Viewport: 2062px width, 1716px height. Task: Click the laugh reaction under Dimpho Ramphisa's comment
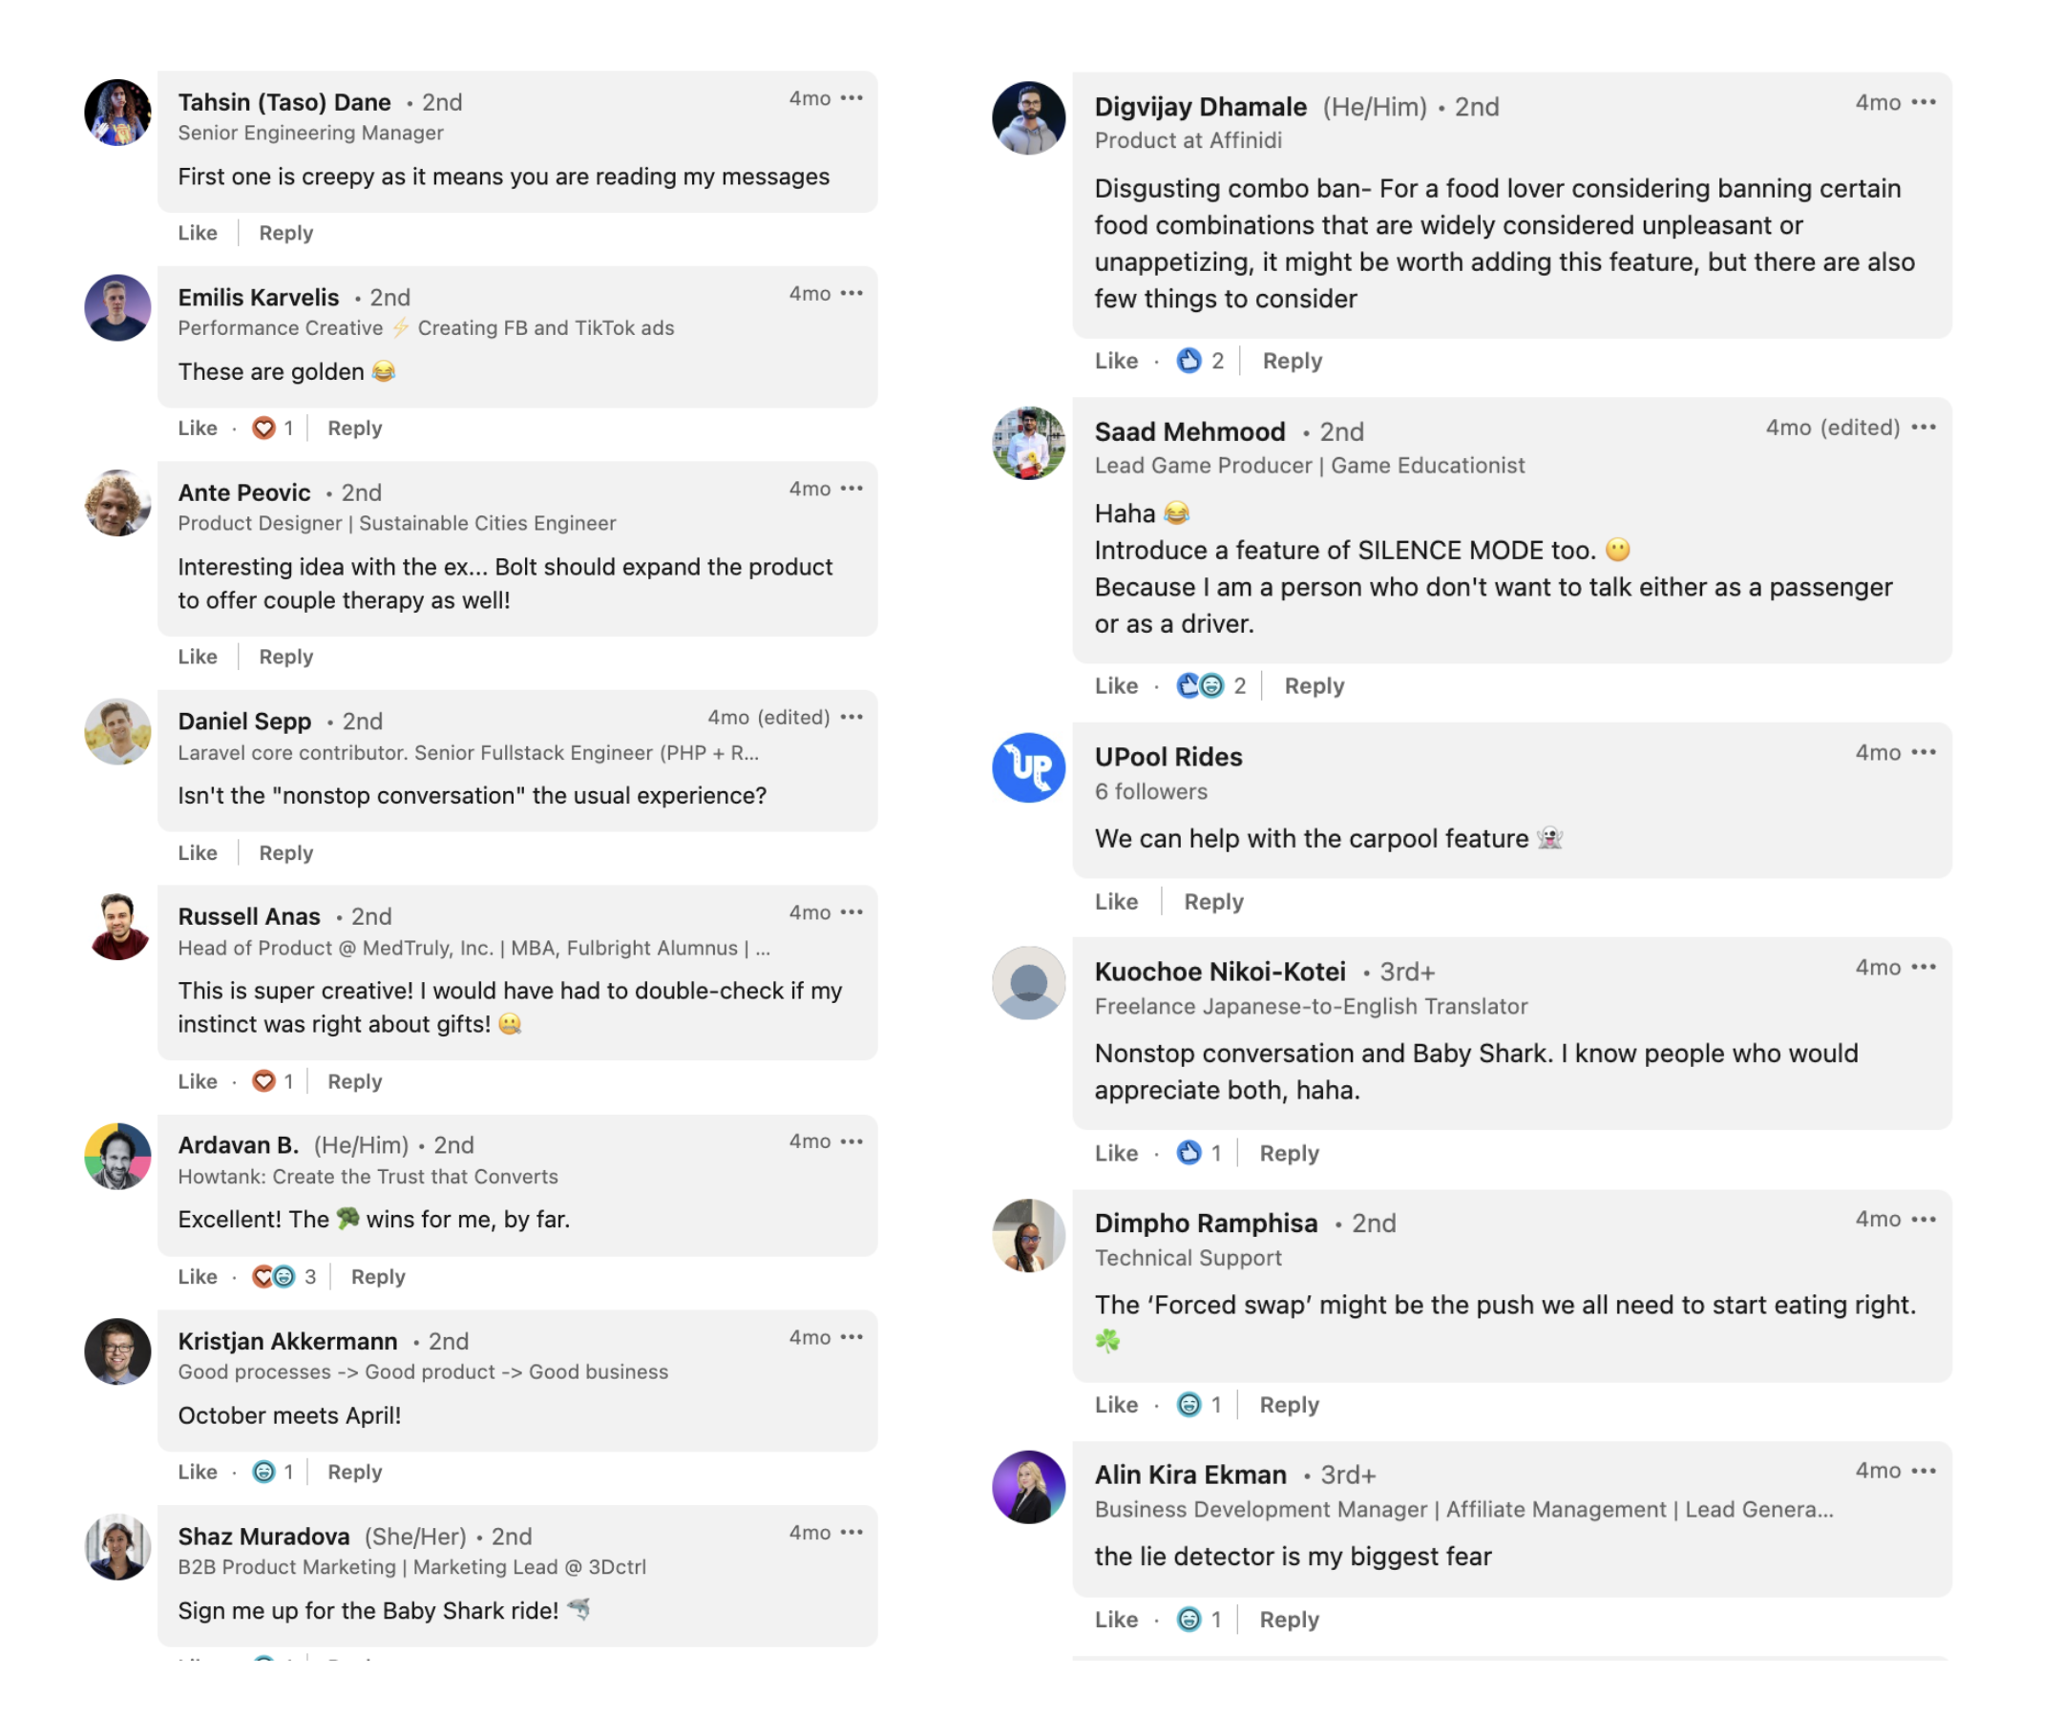tap(1189, 1406)
